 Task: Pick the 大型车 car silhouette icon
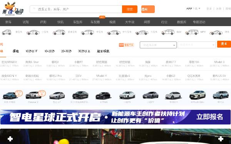142,33
